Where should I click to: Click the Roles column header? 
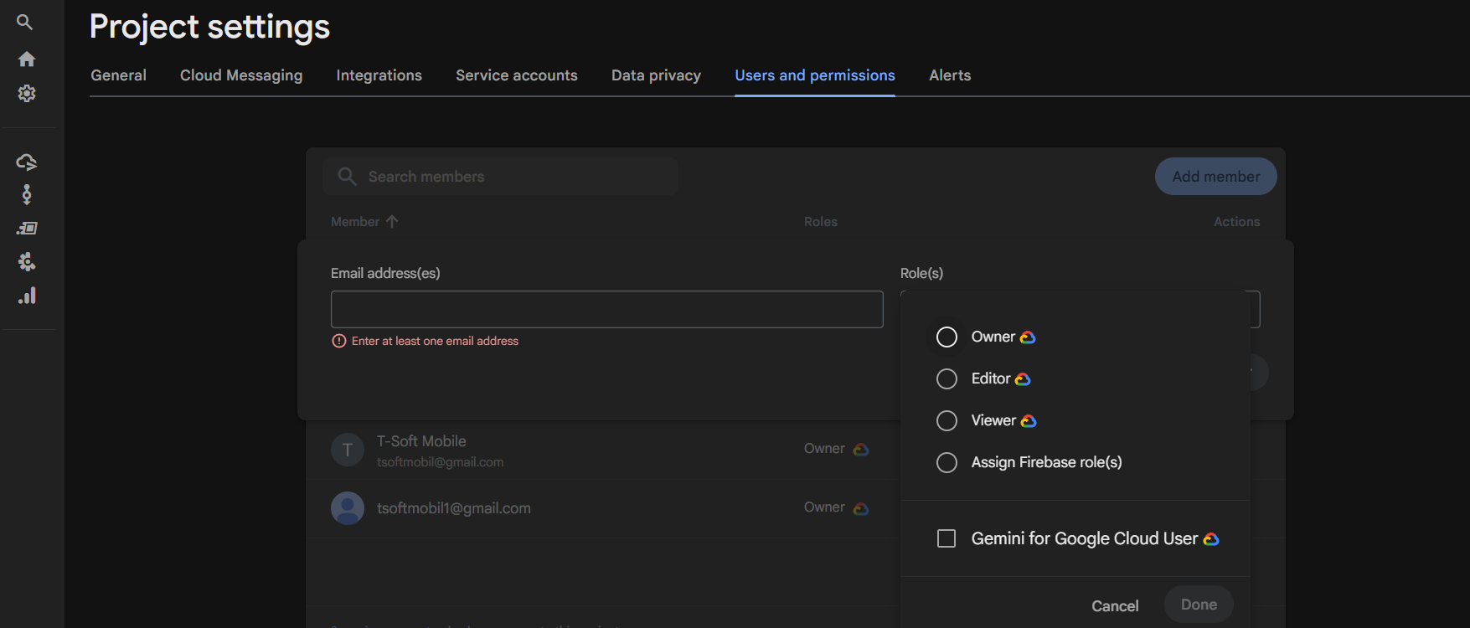(x=821, y=222)
